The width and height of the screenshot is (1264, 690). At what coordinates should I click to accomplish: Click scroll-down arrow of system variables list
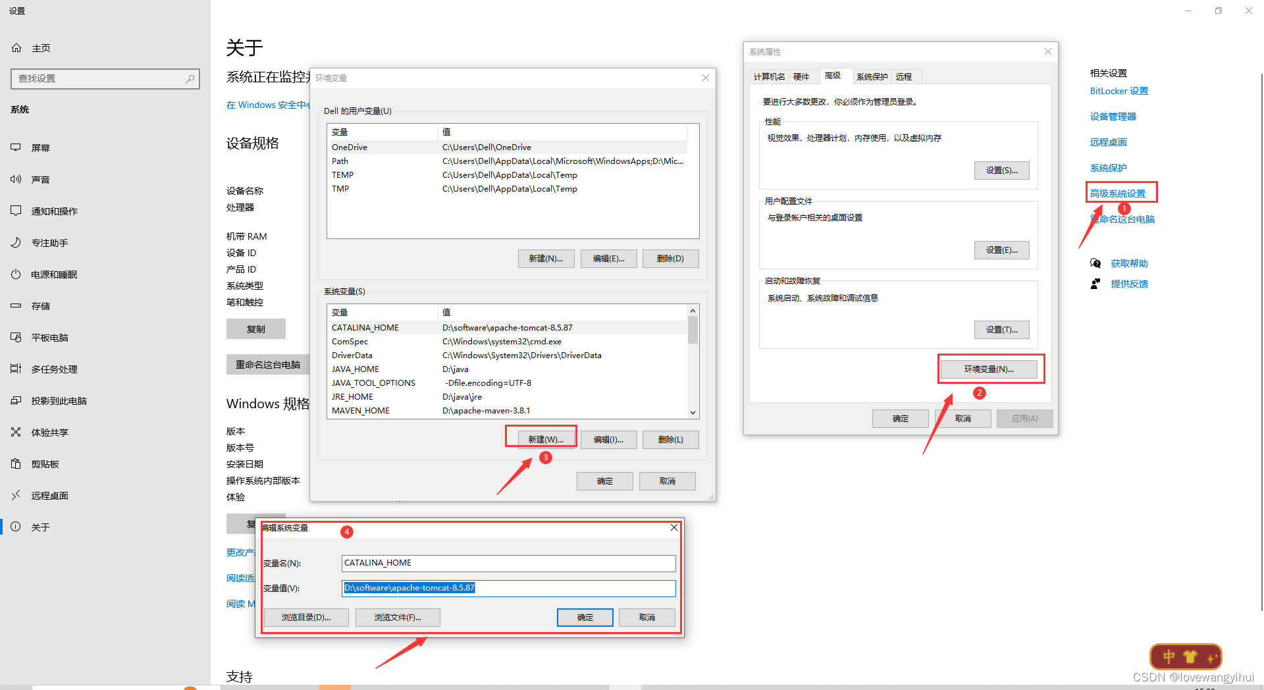(x=693, y=412)
